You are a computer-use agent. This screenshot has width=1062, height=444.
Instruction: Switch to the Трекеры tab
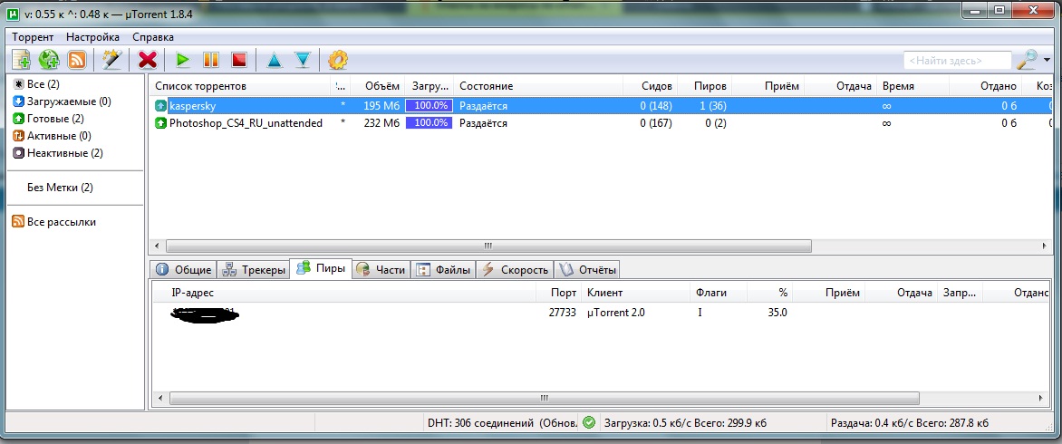tap(254, 270)
